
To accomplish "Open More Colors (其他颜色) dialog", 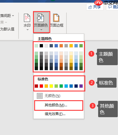I will pyautogui.click(x=59, y=105).
